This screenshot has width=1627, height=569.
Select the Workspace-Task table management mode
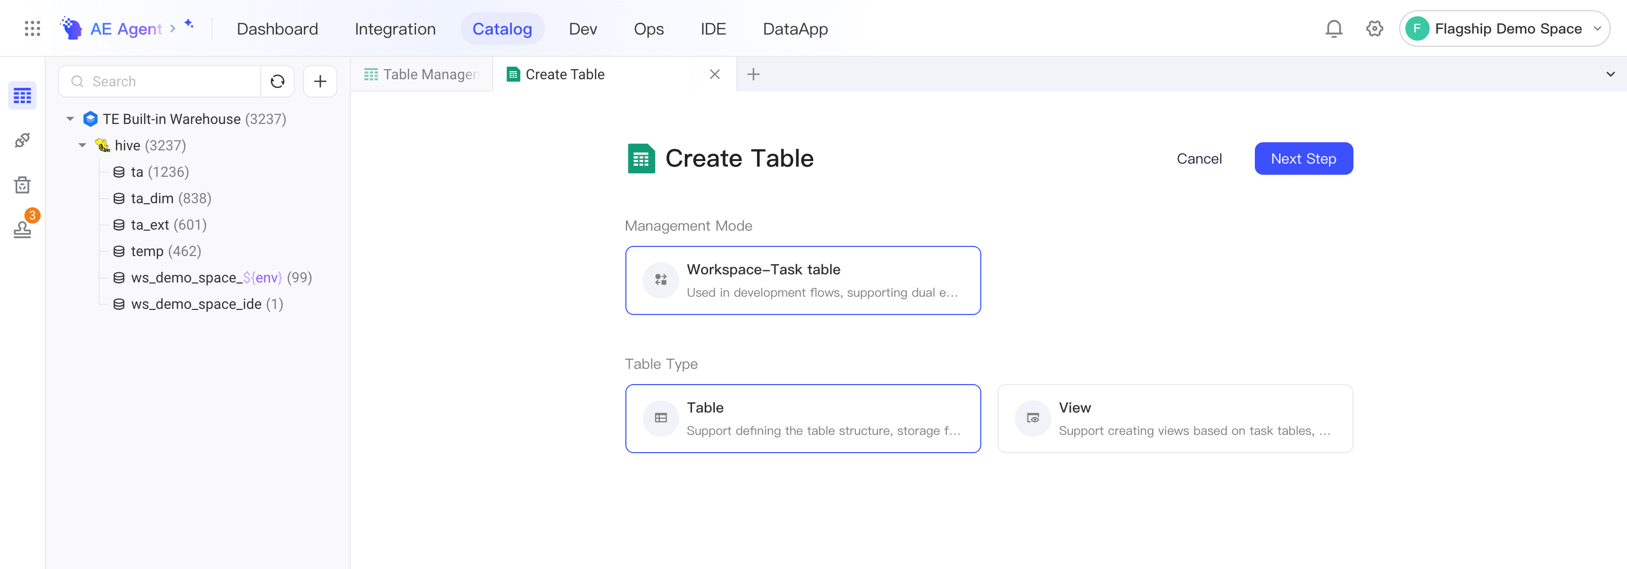(803, 280)
